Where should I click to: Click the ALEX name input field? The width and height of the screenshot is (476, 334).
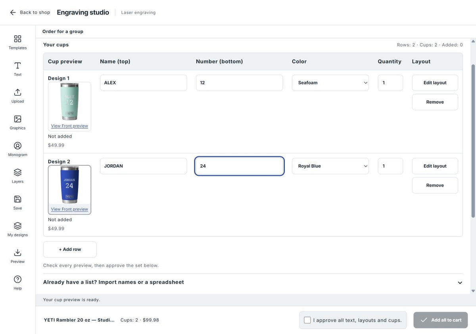[143, 83]
